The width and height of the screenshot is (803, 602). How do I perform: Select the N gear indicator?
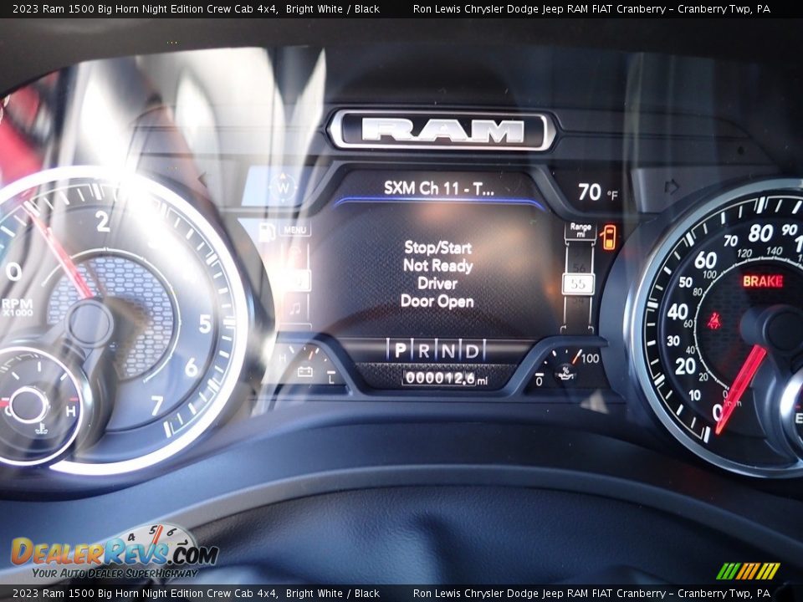point(448,350)
